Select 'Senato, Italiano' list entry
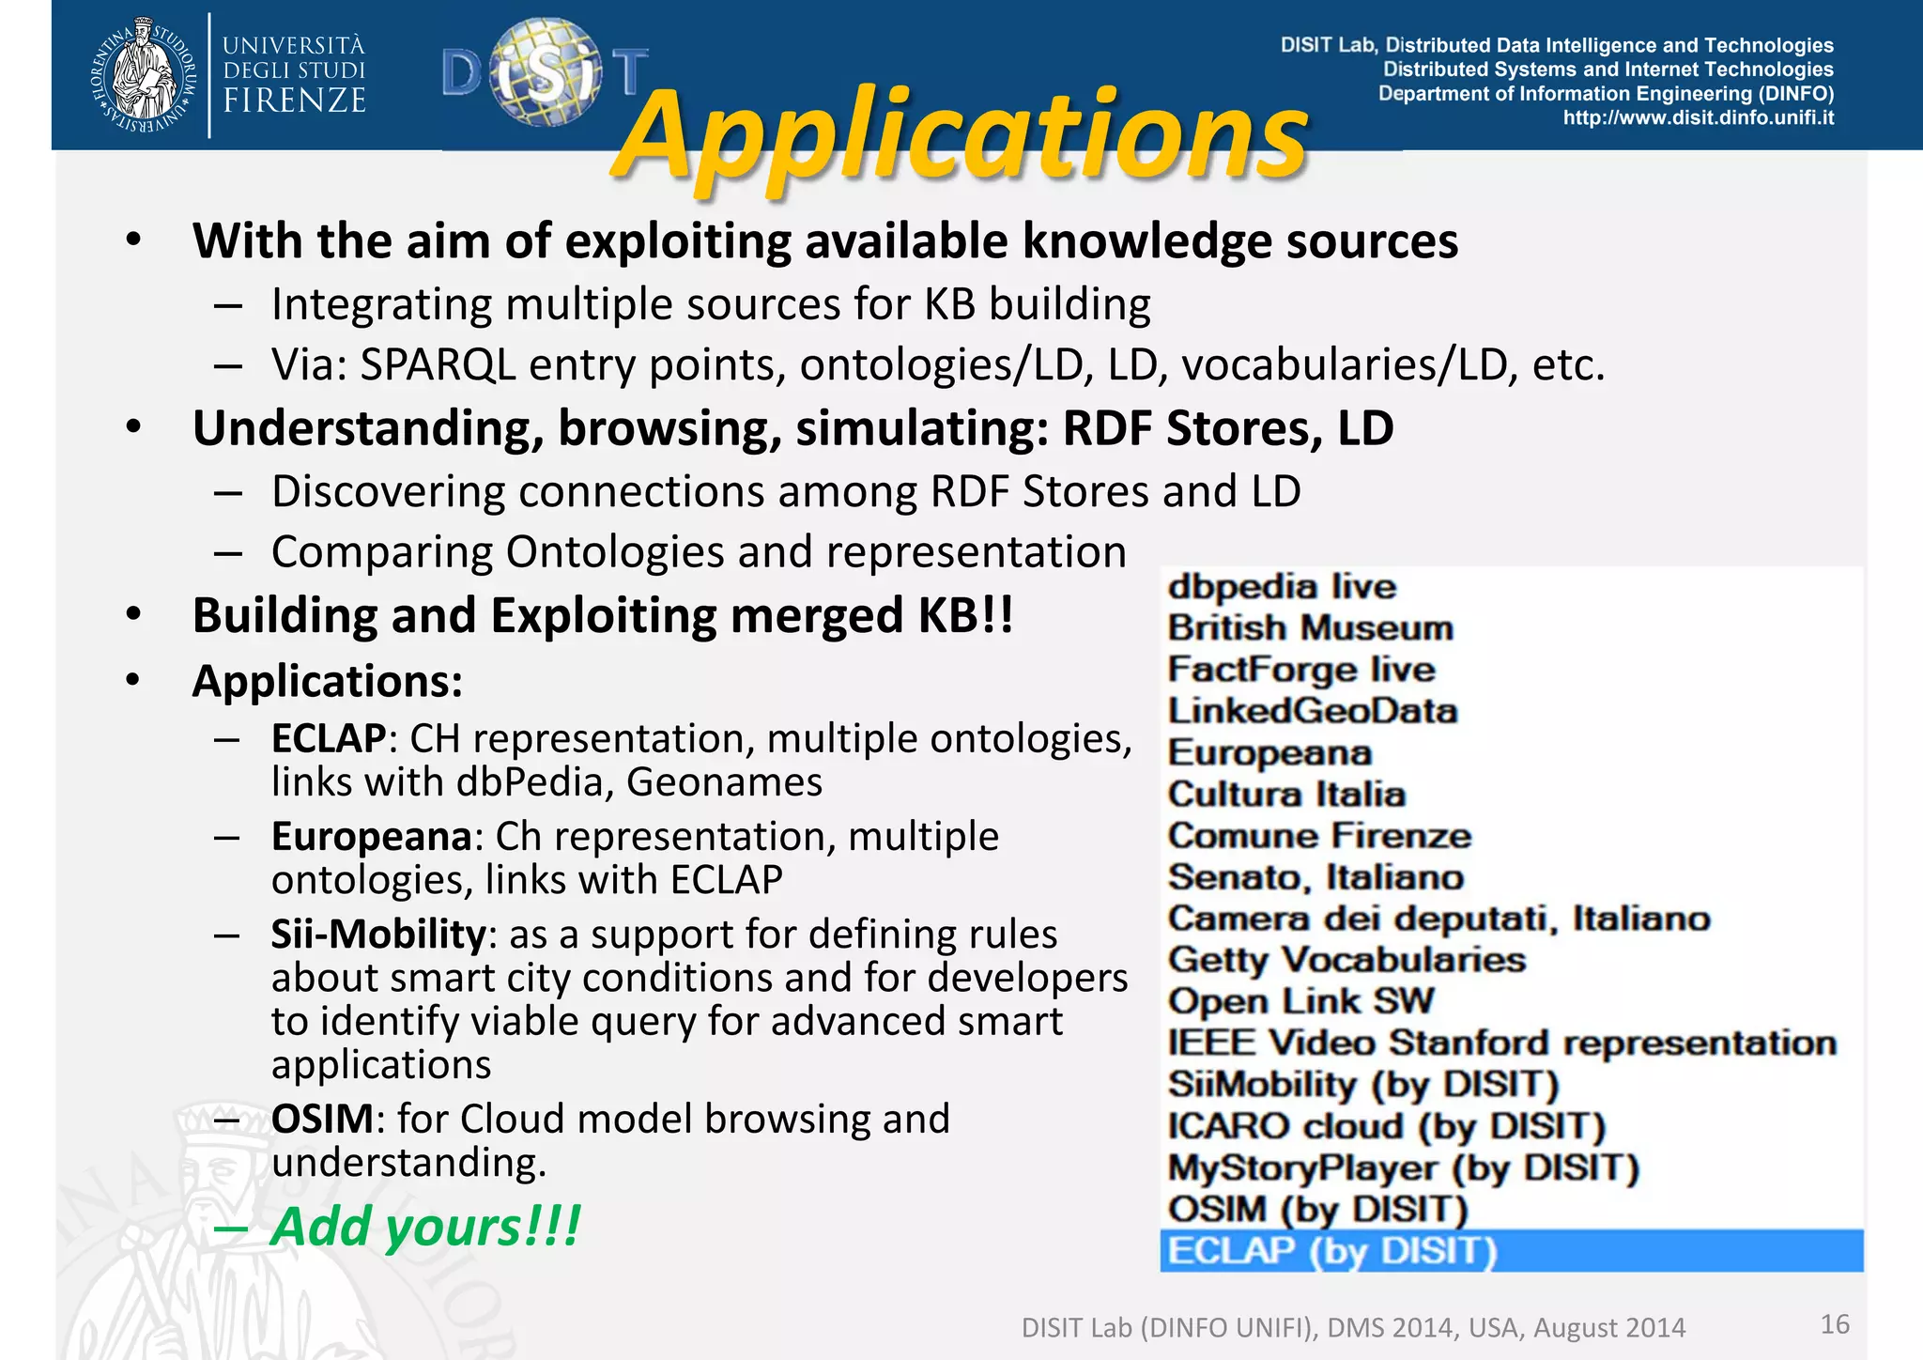The height and width of the screenshot is (1360, 1923). (1315, 877)
